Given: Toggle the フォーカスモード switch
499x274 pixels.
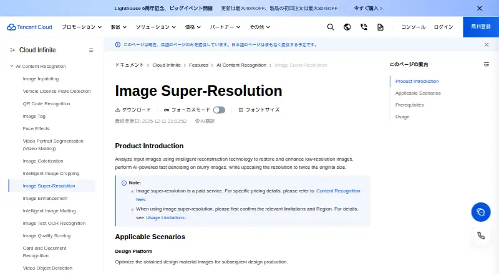Looking at the screenshot, I should coord(219,110).
